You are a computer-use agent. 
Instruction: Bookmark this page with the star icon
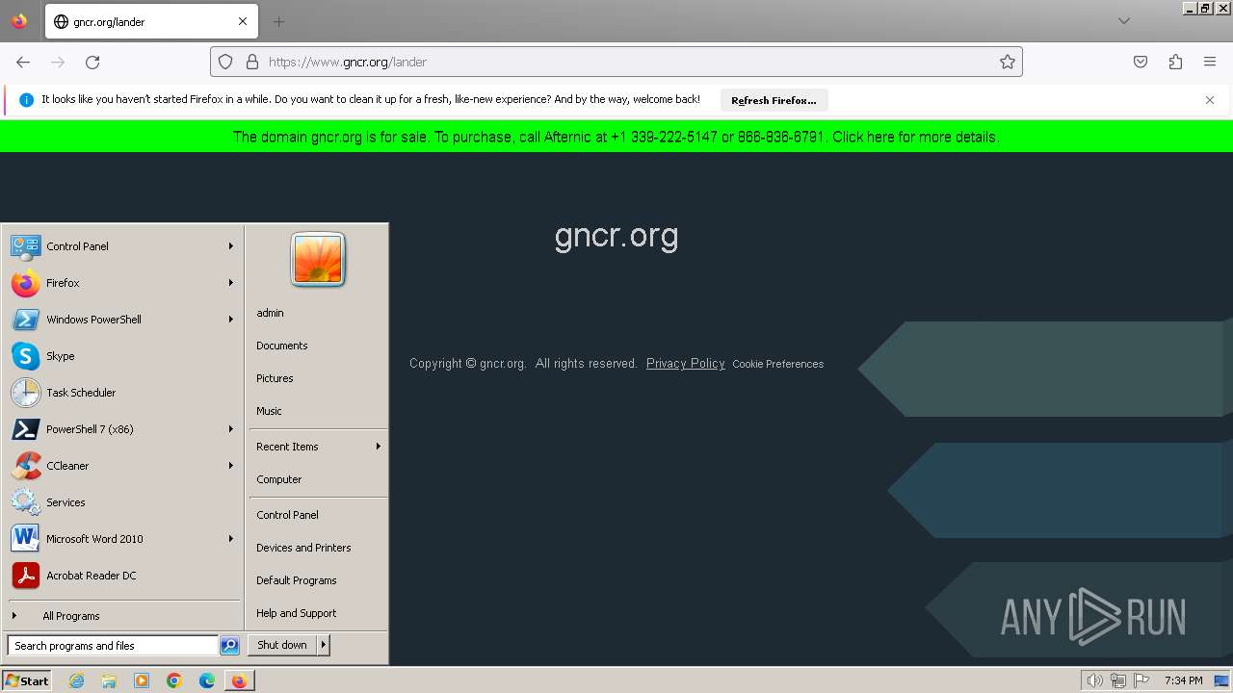(1008, 62)
